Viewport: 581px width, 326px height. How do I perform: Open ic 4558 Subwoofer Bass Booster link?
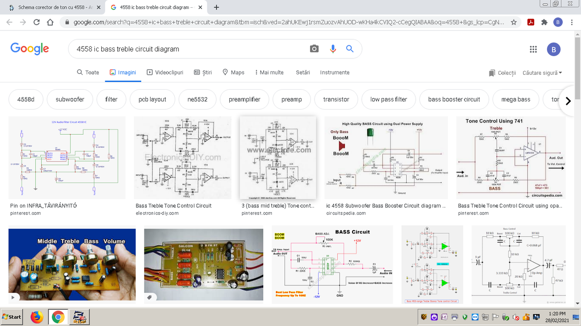point(386,206)
